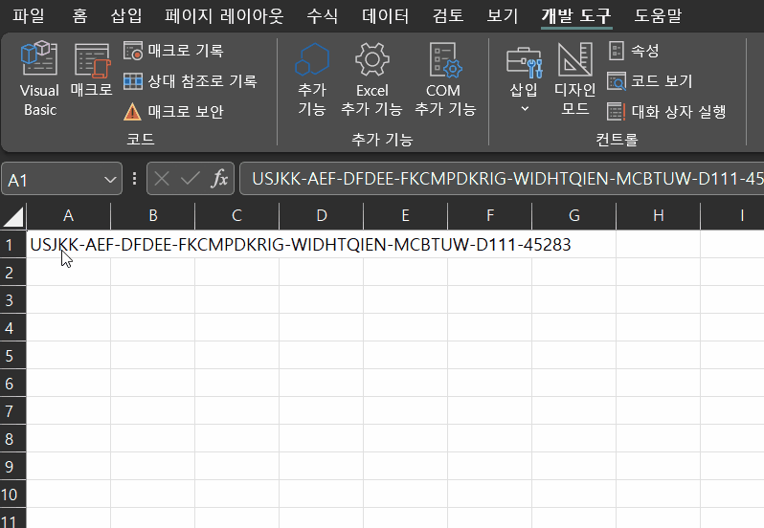Select column G header

(x=574, y=215)
